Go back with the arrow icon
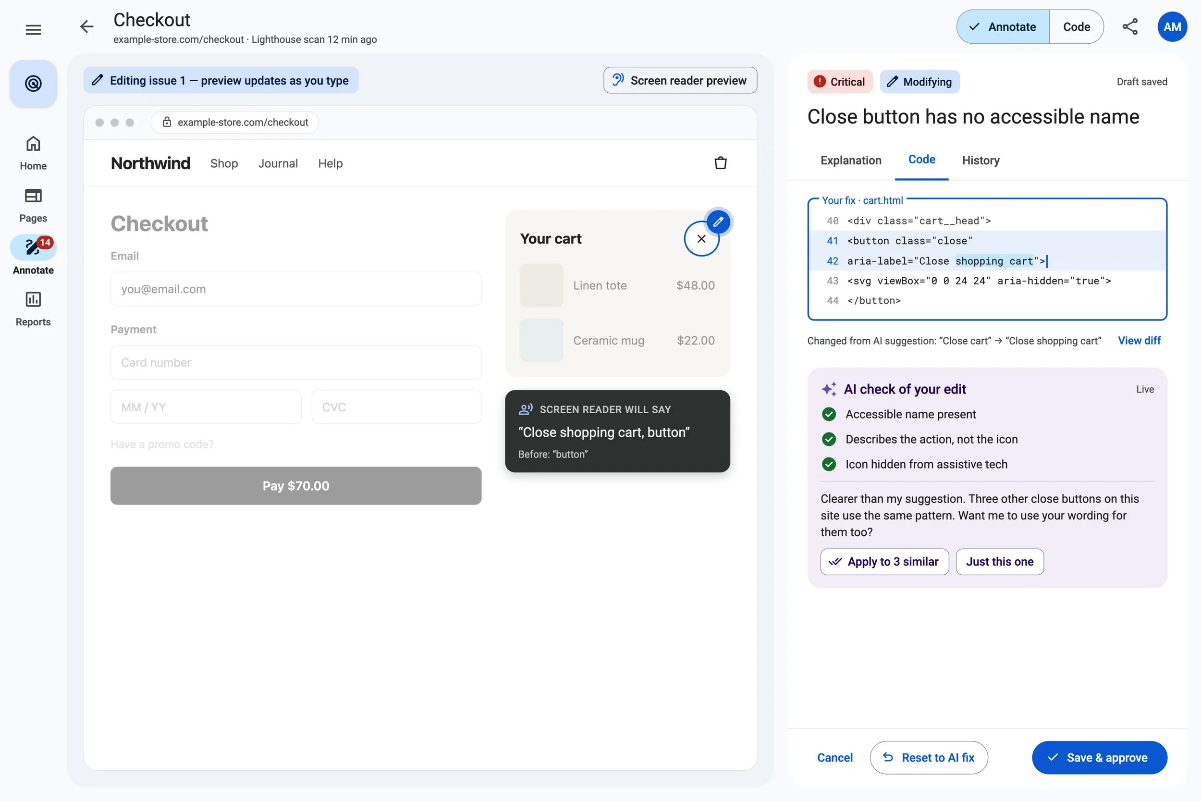The image size is (1201, 801). tap(87, 26)
